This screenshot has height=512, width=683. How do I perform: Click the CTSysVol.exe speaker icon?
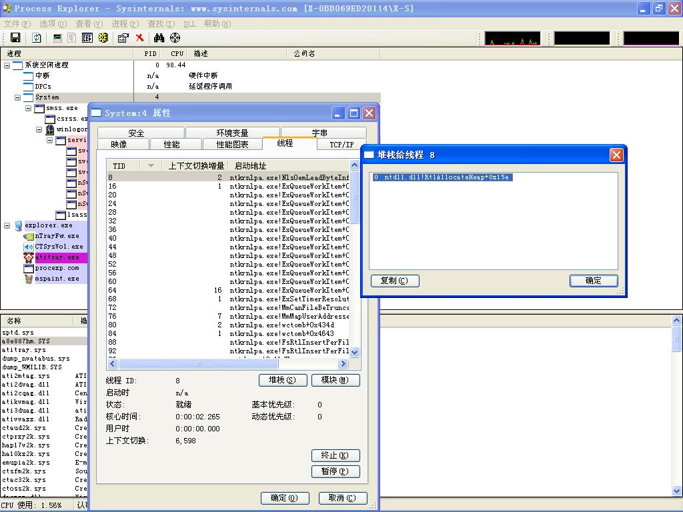click(x=29, y=247)
